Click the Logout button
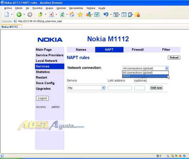 (42, 98)
